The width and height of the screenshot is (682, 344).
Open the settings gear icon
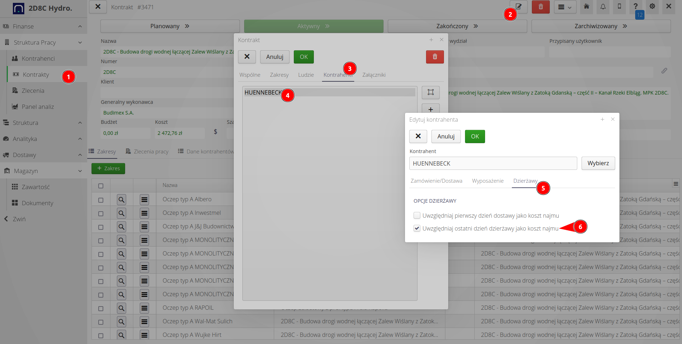[652, 7]
